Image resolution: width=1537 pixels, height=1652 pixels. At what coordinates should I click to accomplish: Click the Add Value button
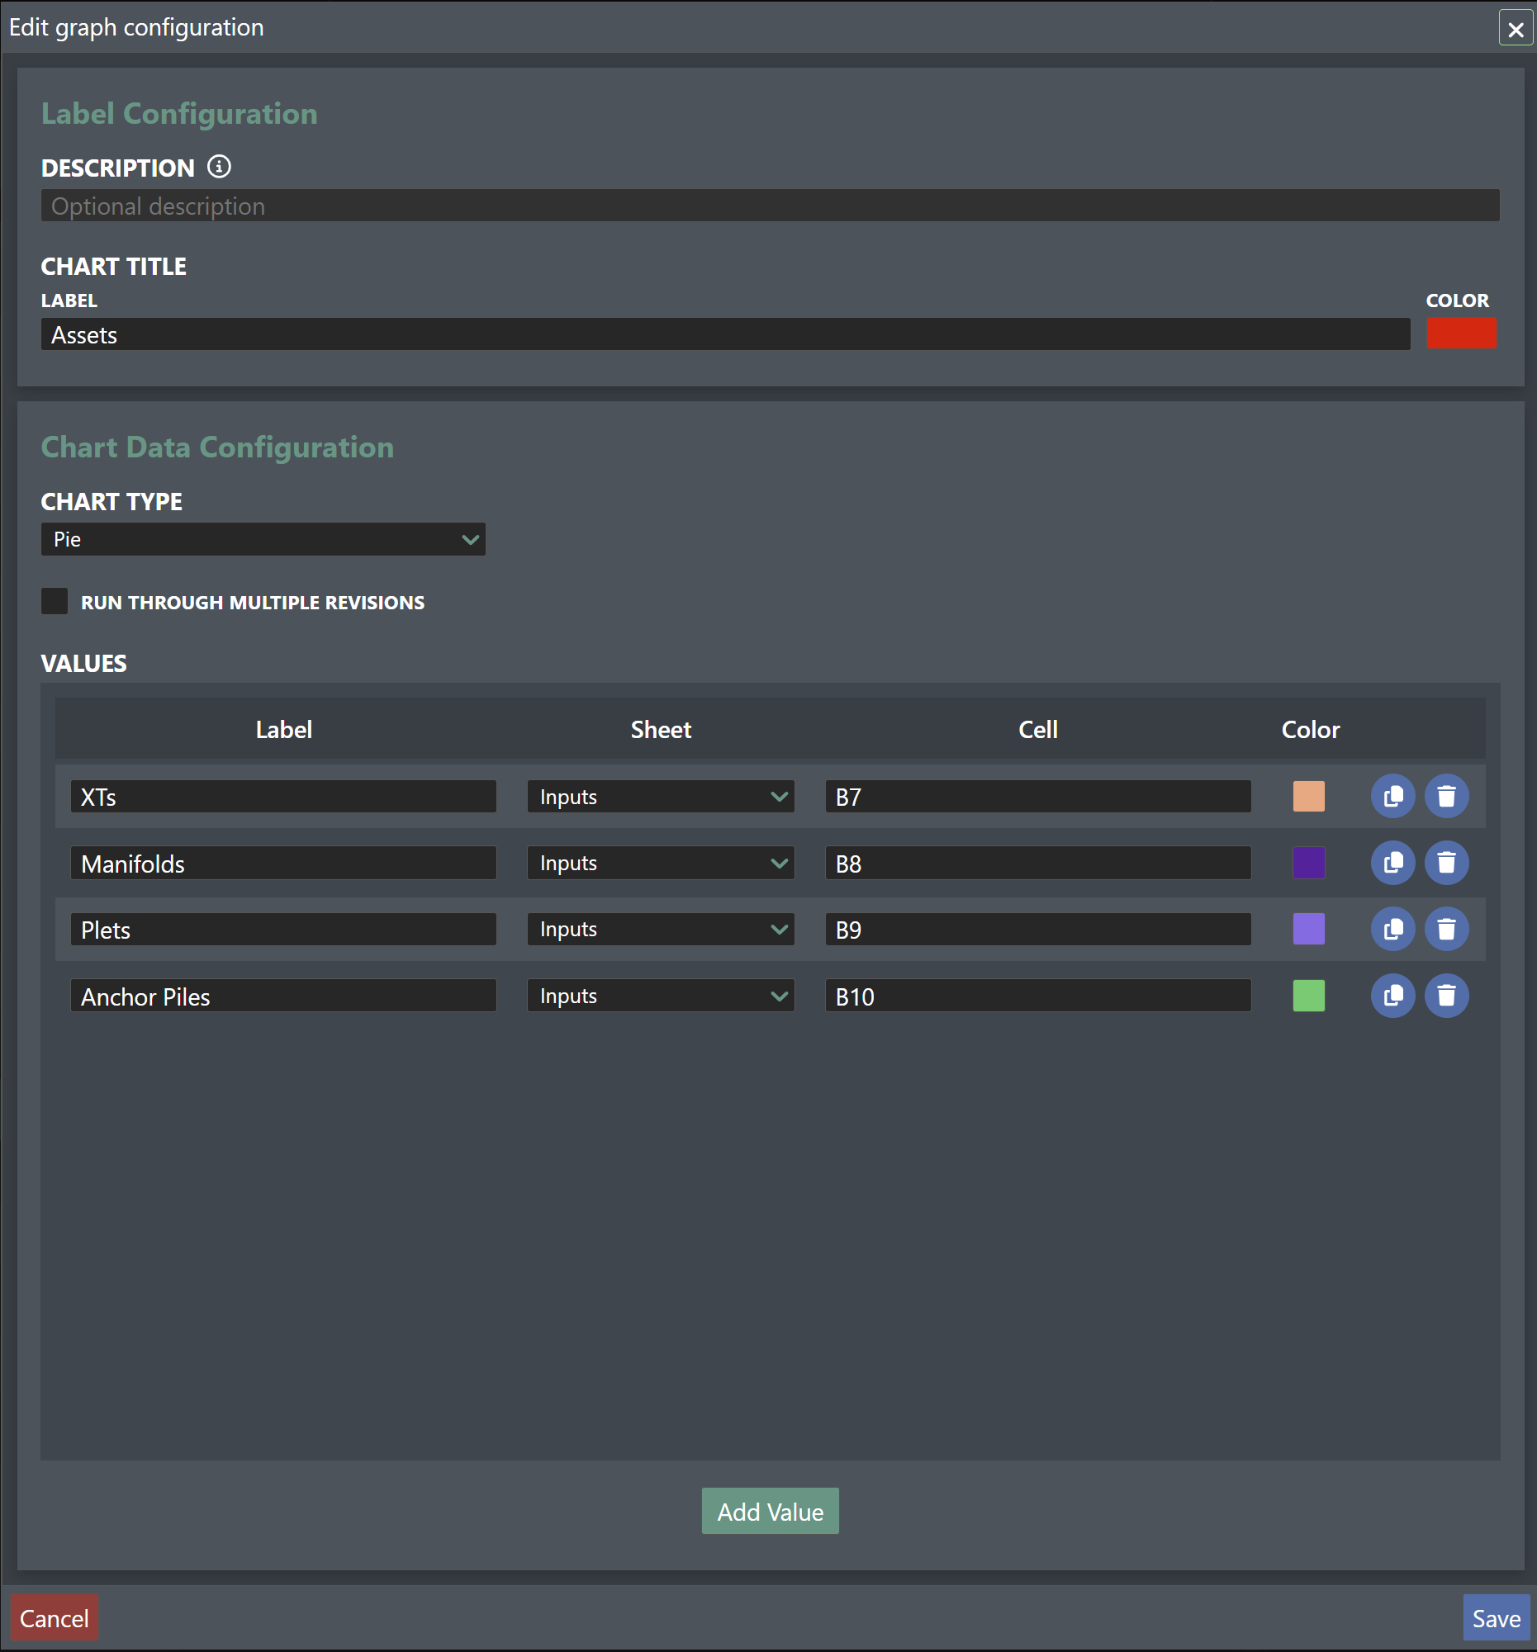pos(770,1511)
